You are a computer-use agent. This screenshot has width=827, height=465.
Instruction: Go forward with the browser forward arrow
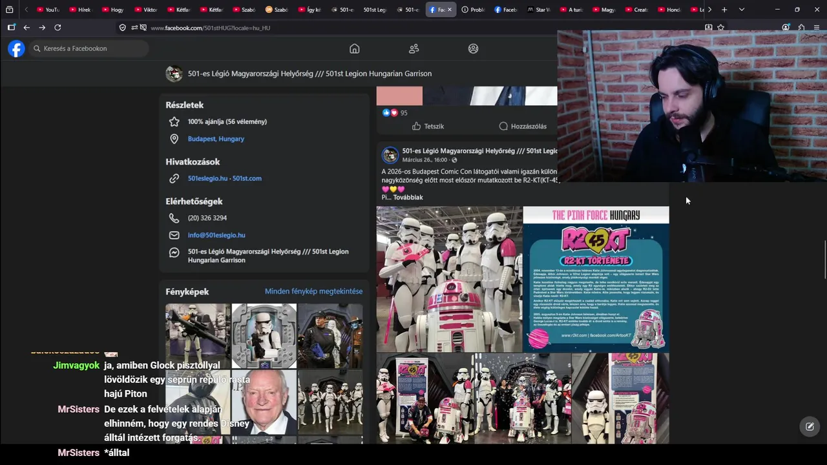coord(42,28)
